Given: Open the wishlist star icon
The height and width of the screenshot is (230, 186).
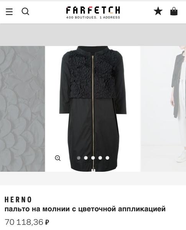Looking at the screenshot, I should [x=158, y=11].
